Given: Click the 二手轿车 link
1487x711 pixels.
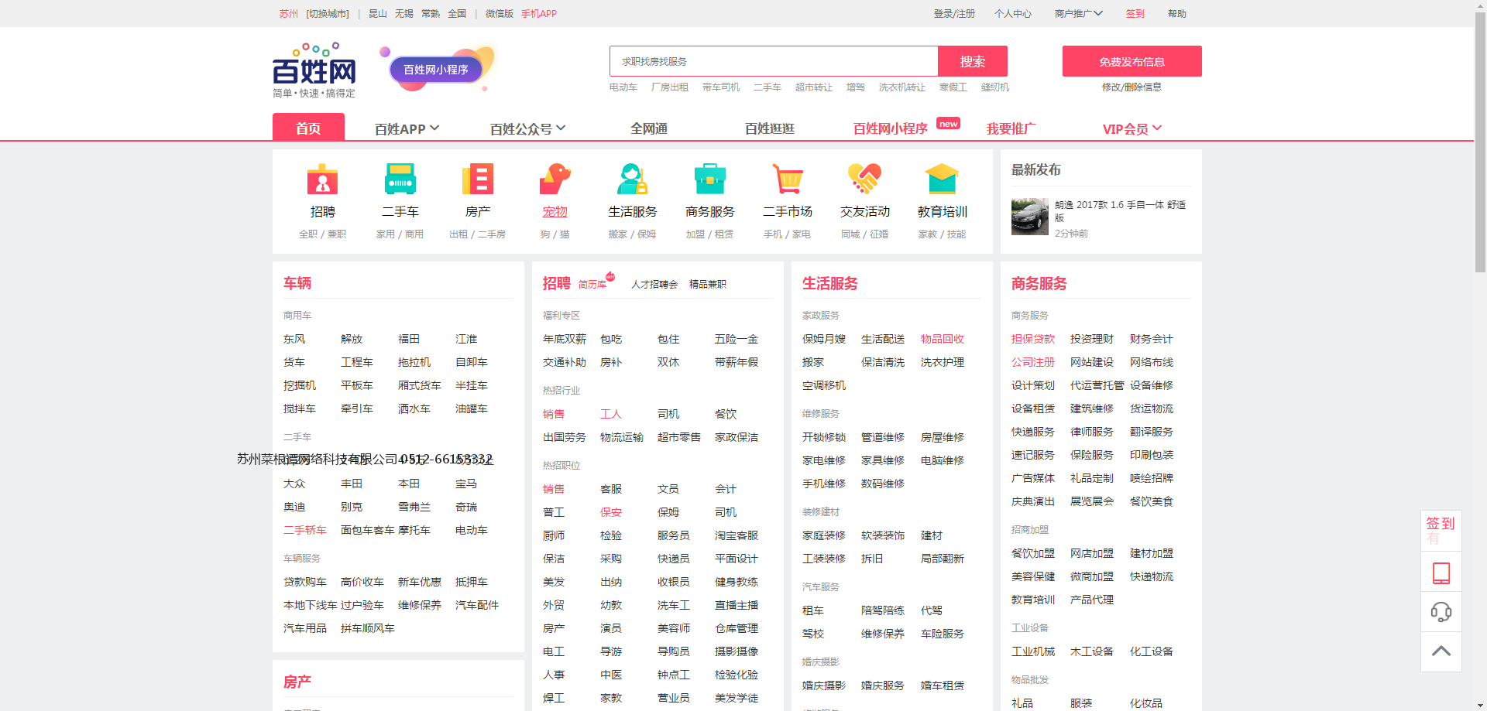Looking at the screenshot, I should 305,530.
